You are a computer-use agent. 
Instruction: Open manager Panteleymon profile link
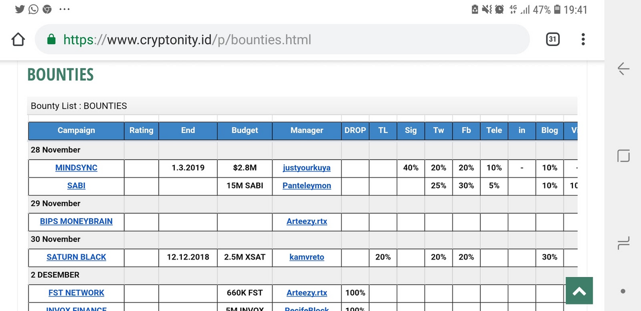pos(306,185)
